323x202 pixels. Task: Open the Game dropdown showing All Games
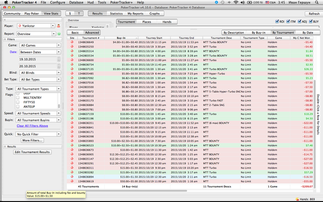click(40, 45)
